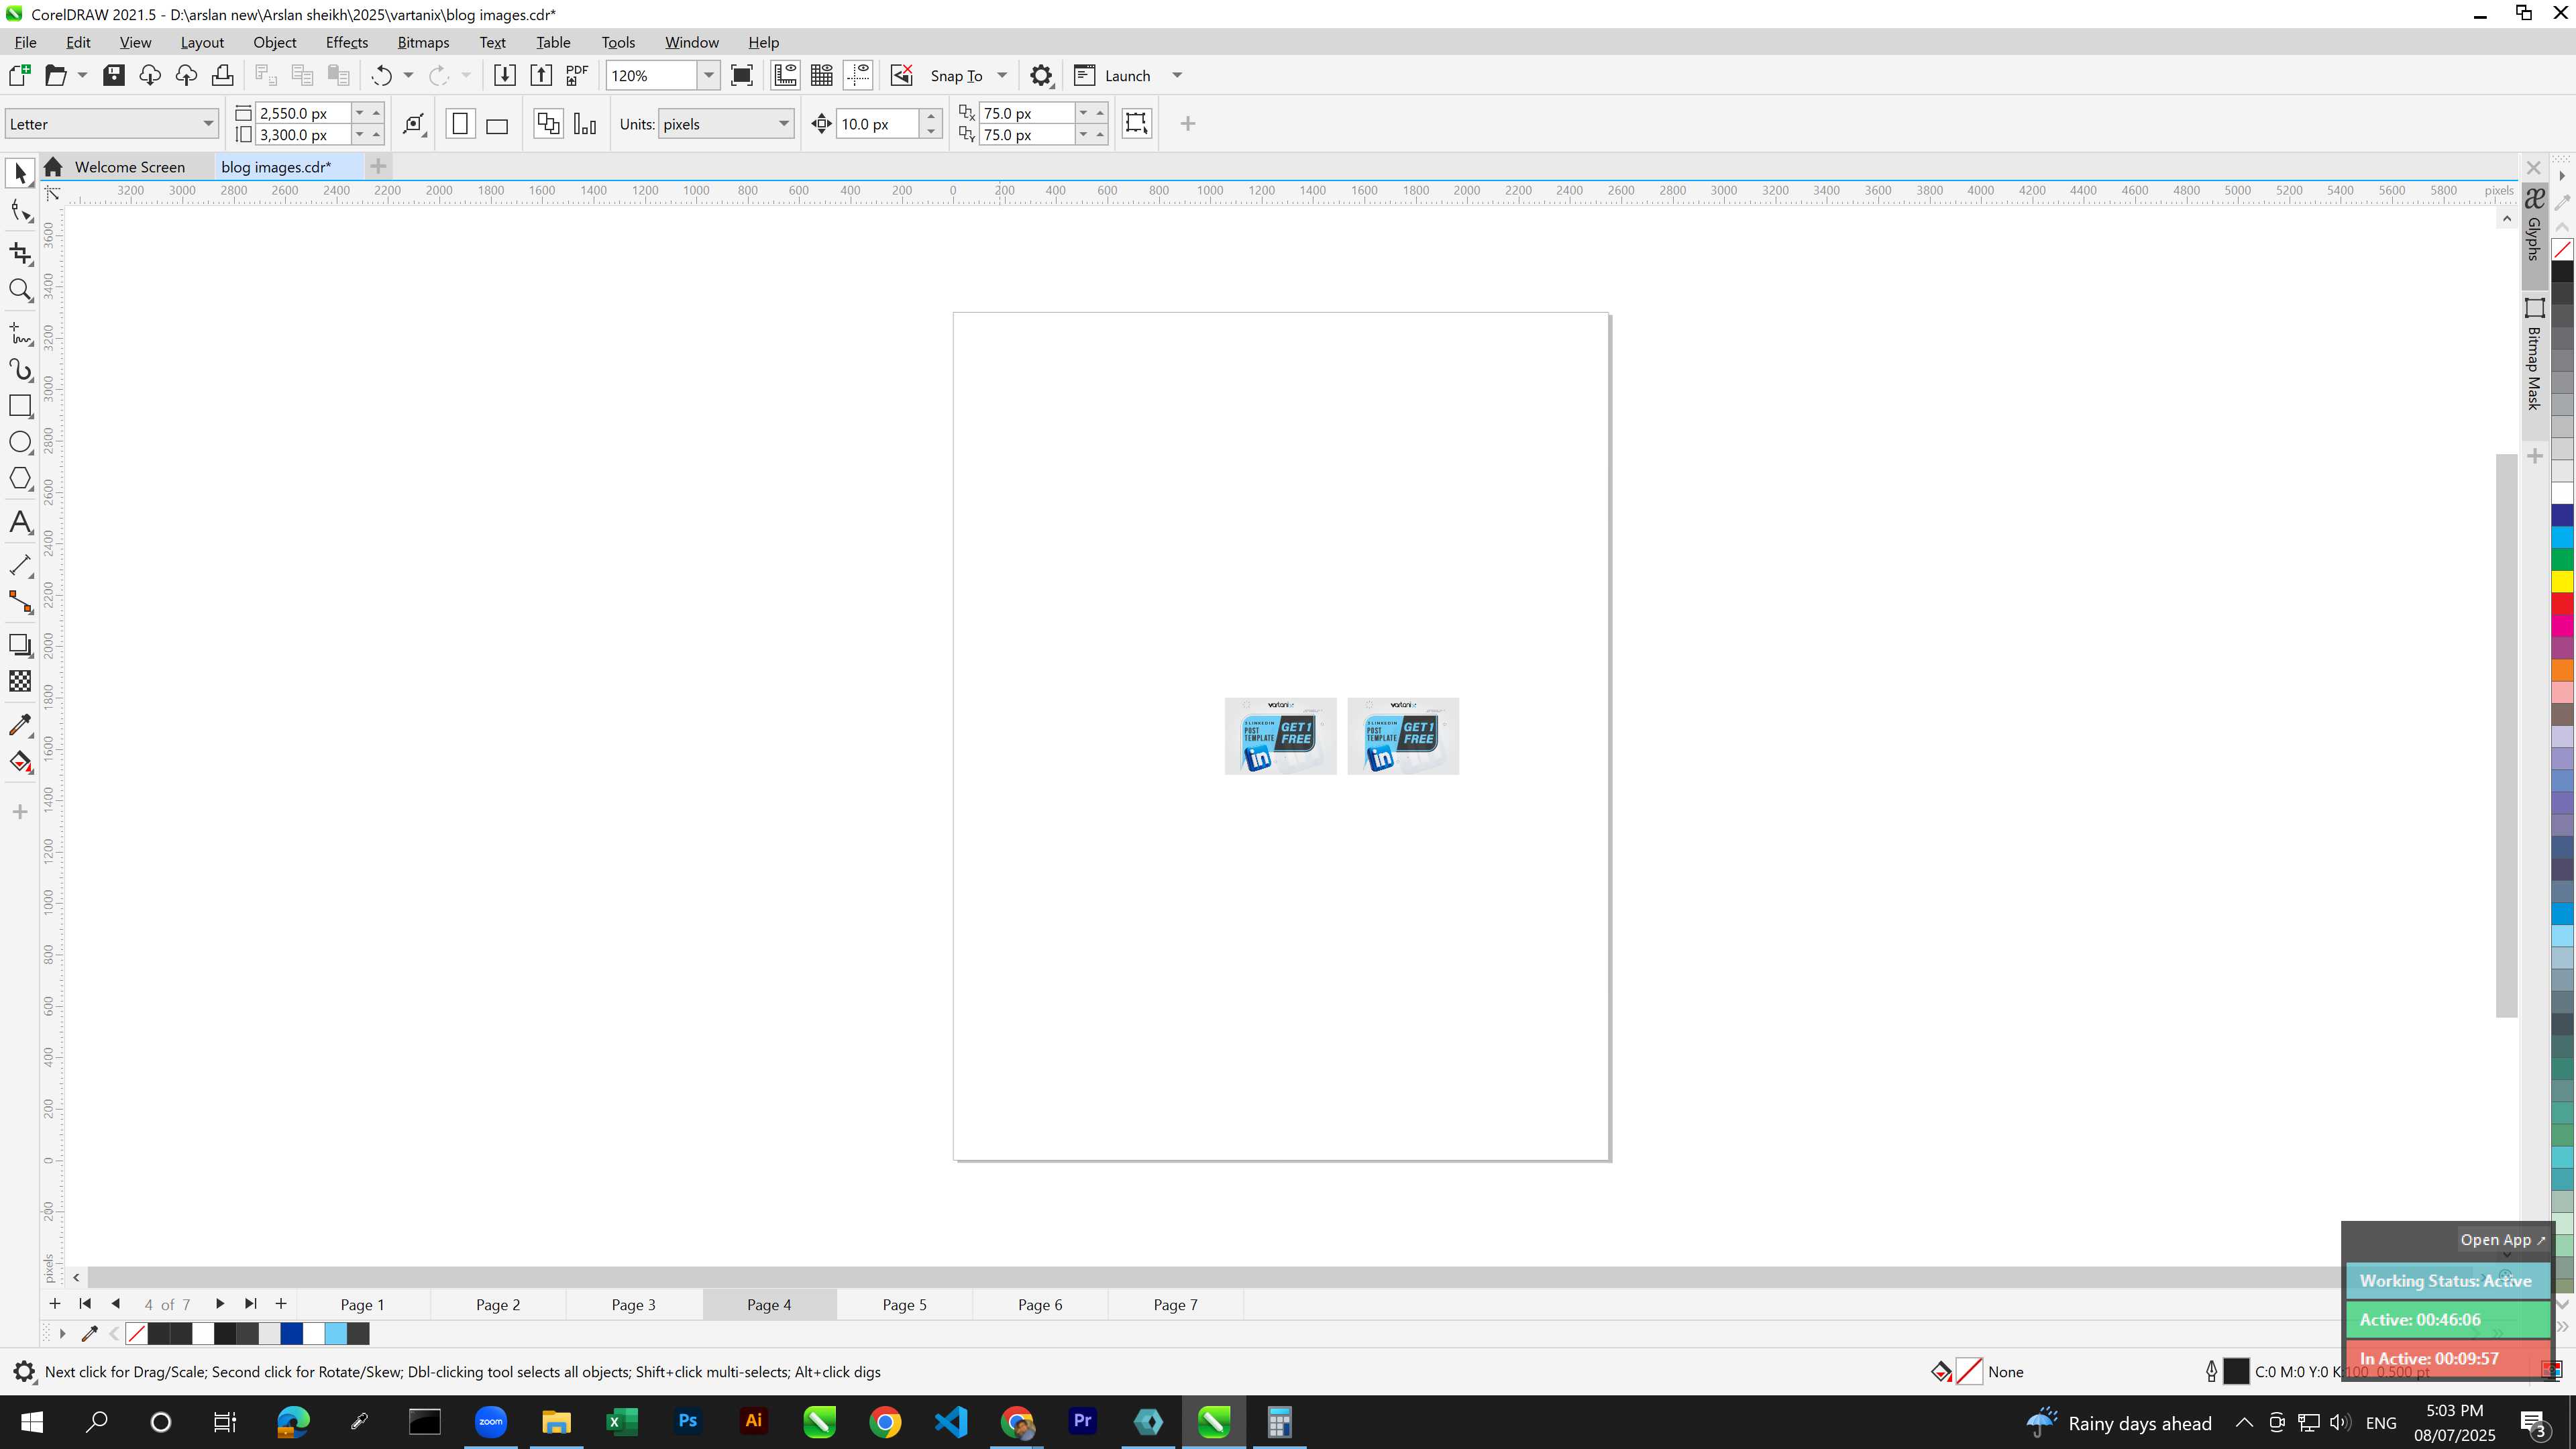The height and width of the screenshot is (1449, 2576).
Task: Select the Pick tool in the toolbox
Action: click(x=20, y=173)
